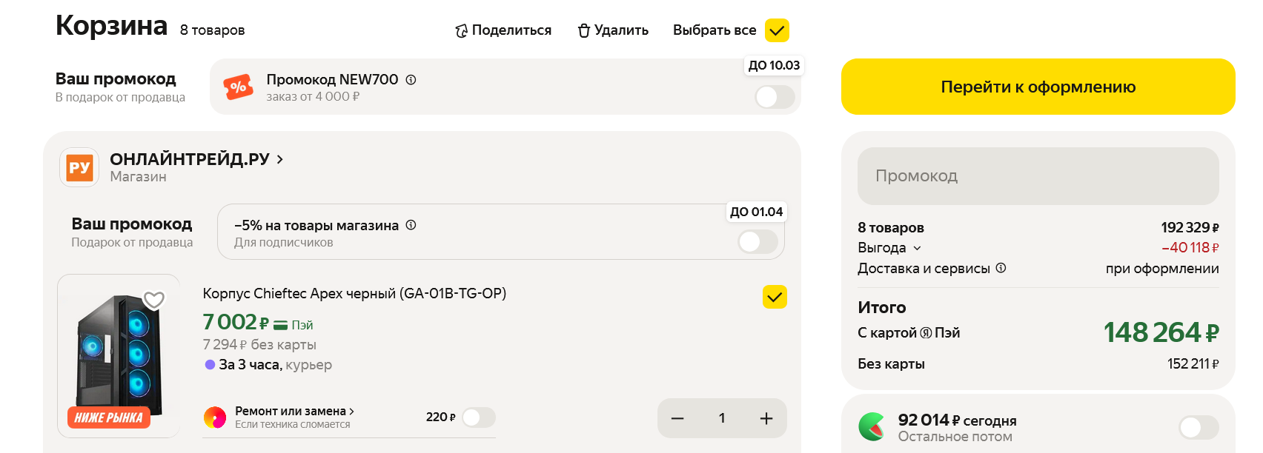Click info icon next to Промокод NEW700
1263x453 pixels.
point(411,80)
